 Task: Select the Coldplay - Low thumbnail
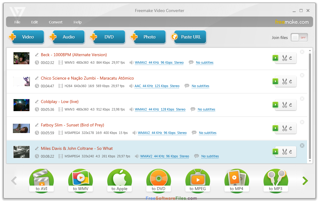(x=21, y=105)
